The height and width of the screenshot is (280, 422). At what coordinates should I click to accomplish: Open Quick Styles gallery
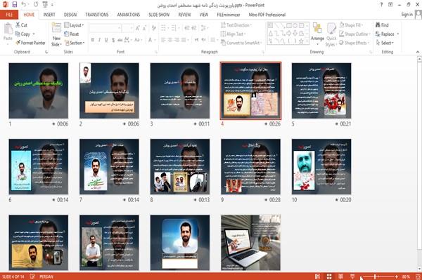click(x=331, y=35)
